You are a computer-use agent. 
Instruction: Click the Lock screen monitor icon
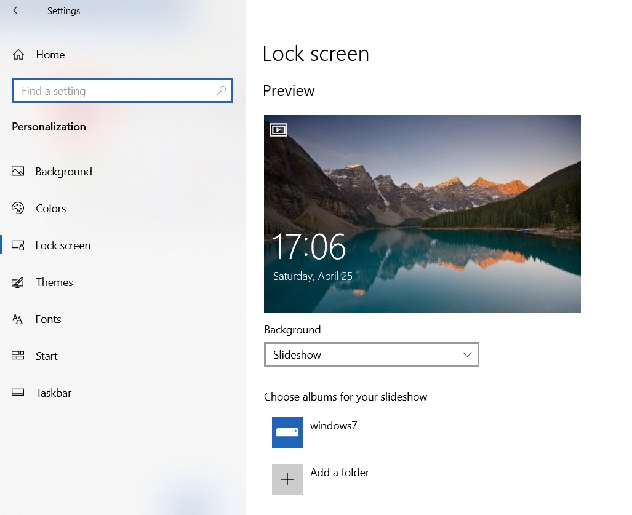pos(18,245)
